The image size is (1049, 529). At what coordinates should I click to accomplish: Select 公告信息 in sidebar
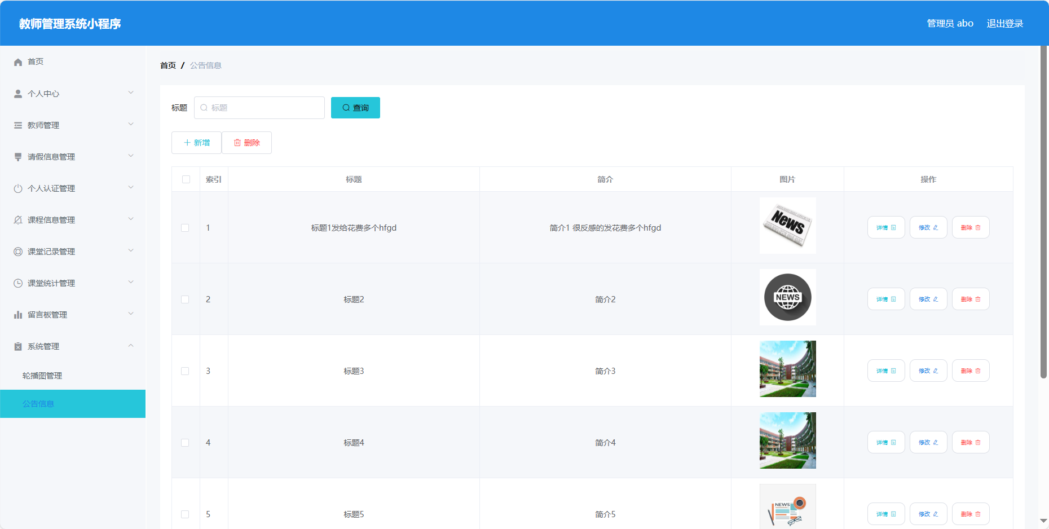tap(73, 404)
